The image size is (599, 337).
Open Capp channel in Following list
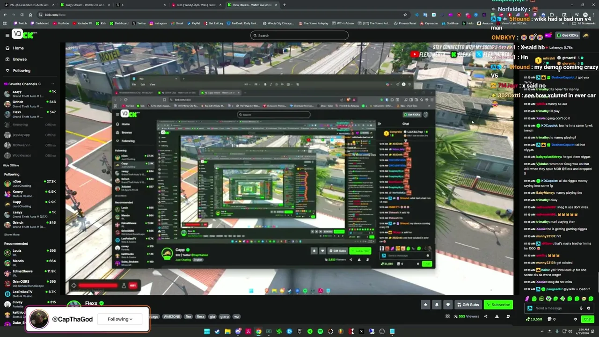[29, 204]
